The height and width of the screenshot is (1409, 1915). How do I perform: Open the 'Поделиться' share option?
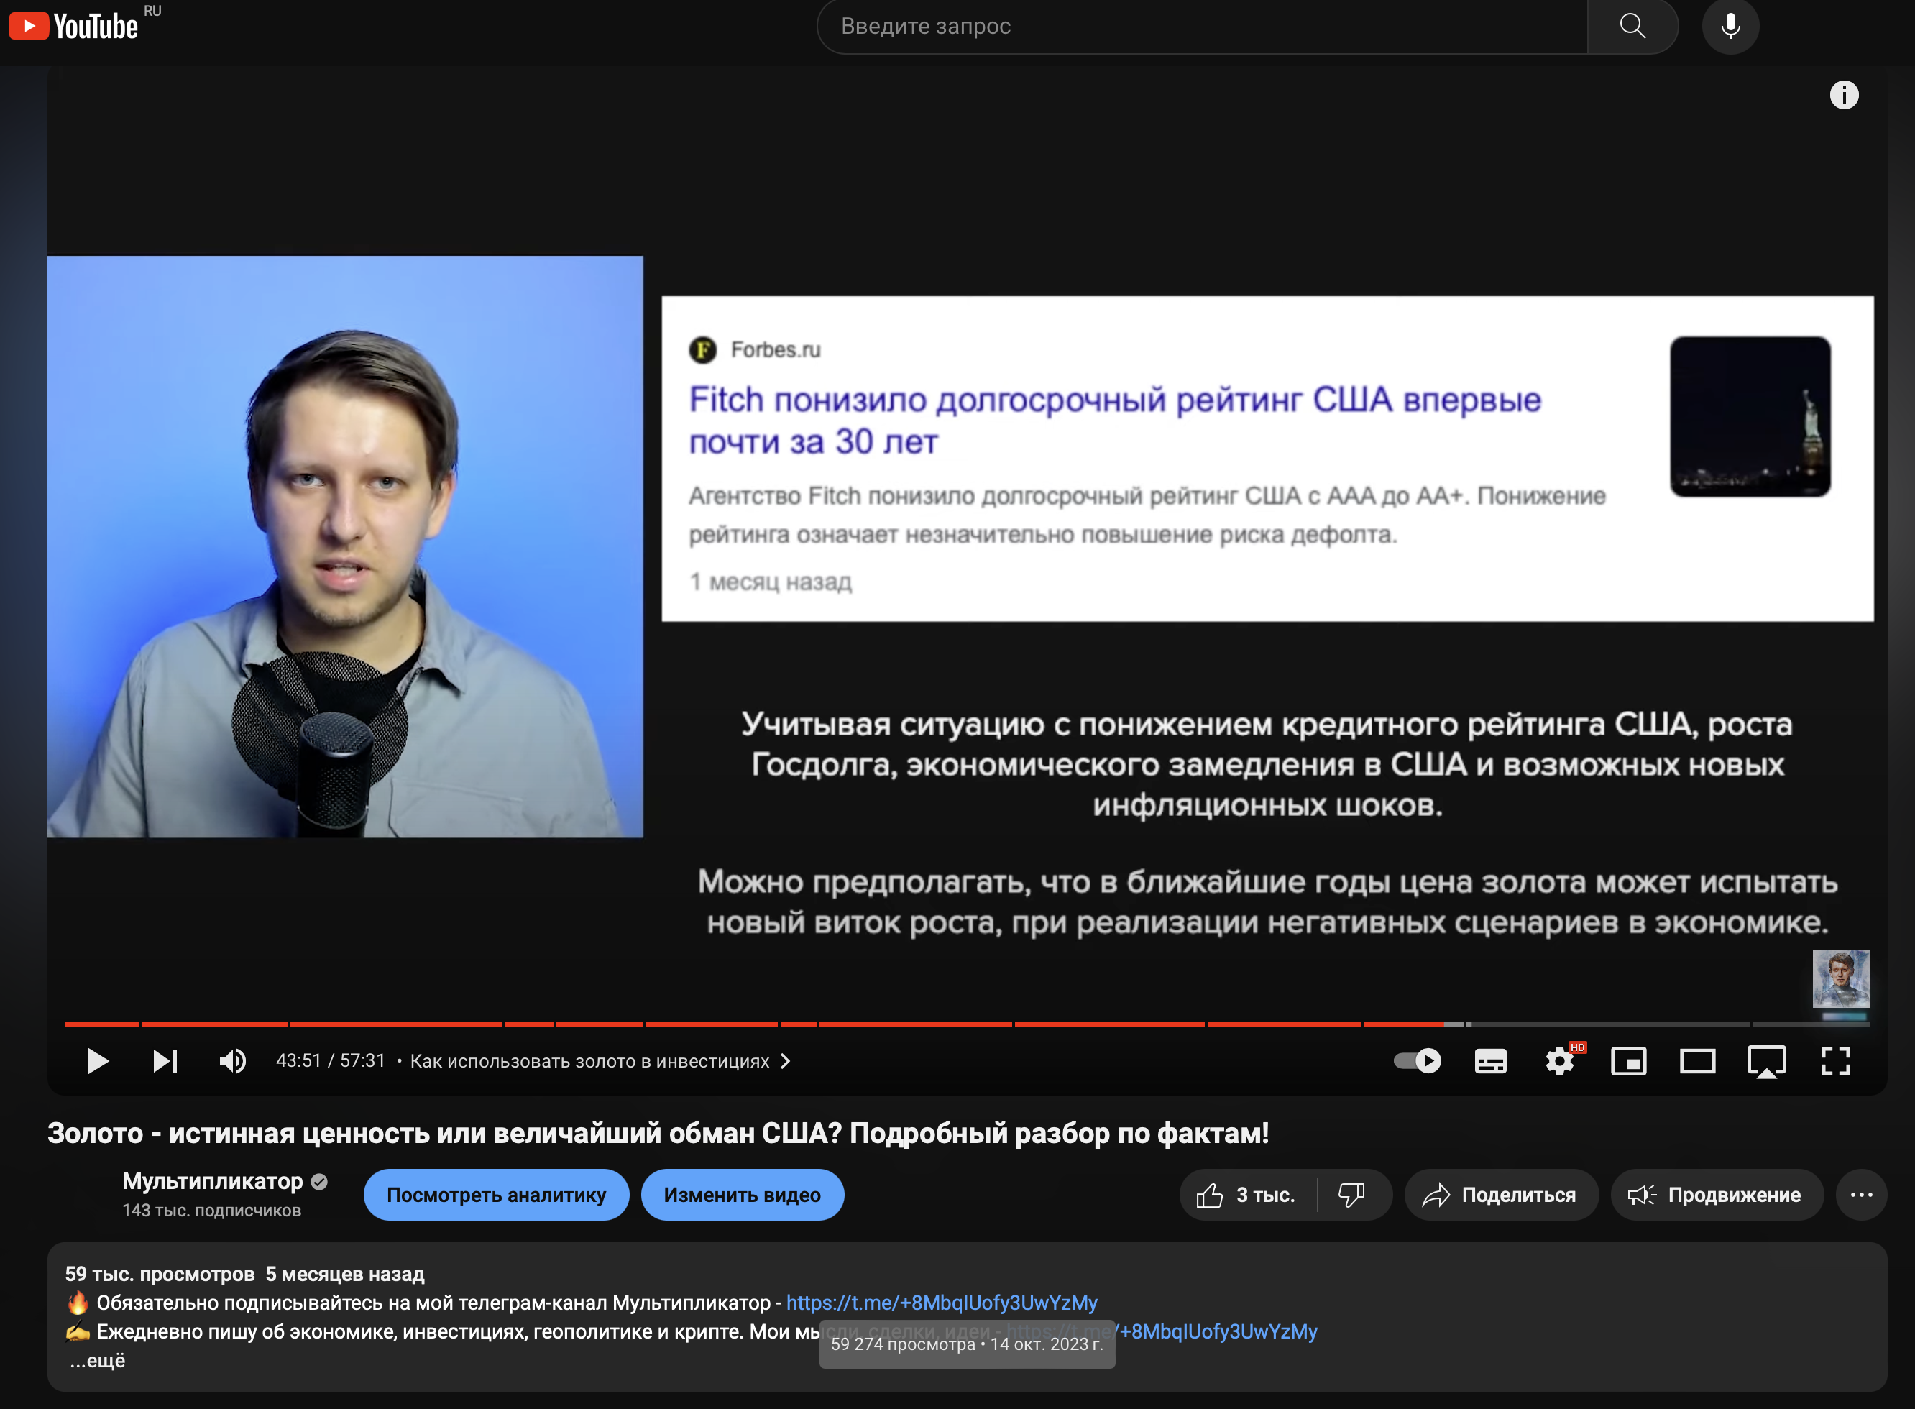pos(1501,1195)
